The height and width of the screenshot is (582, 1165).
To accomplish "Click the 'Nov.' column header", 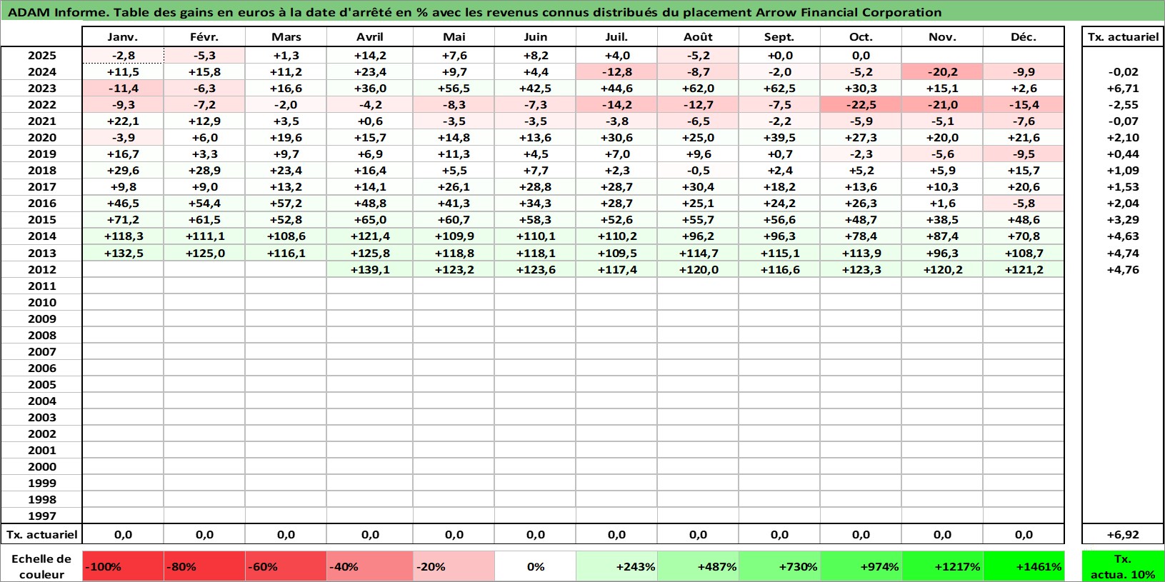I will tap(942, 37).
